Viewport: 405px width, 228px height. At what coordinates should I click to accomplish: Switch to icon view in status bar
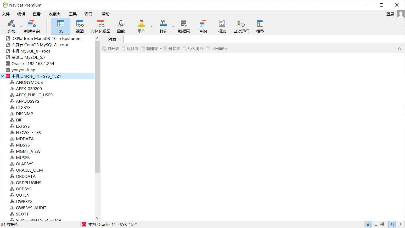pos(369,224)
